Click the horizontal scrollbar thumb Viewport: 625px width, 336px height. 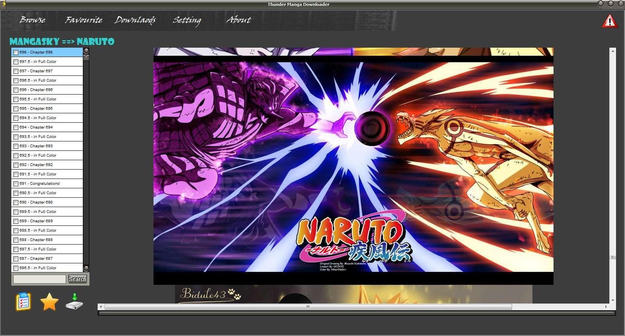point(308,307)
